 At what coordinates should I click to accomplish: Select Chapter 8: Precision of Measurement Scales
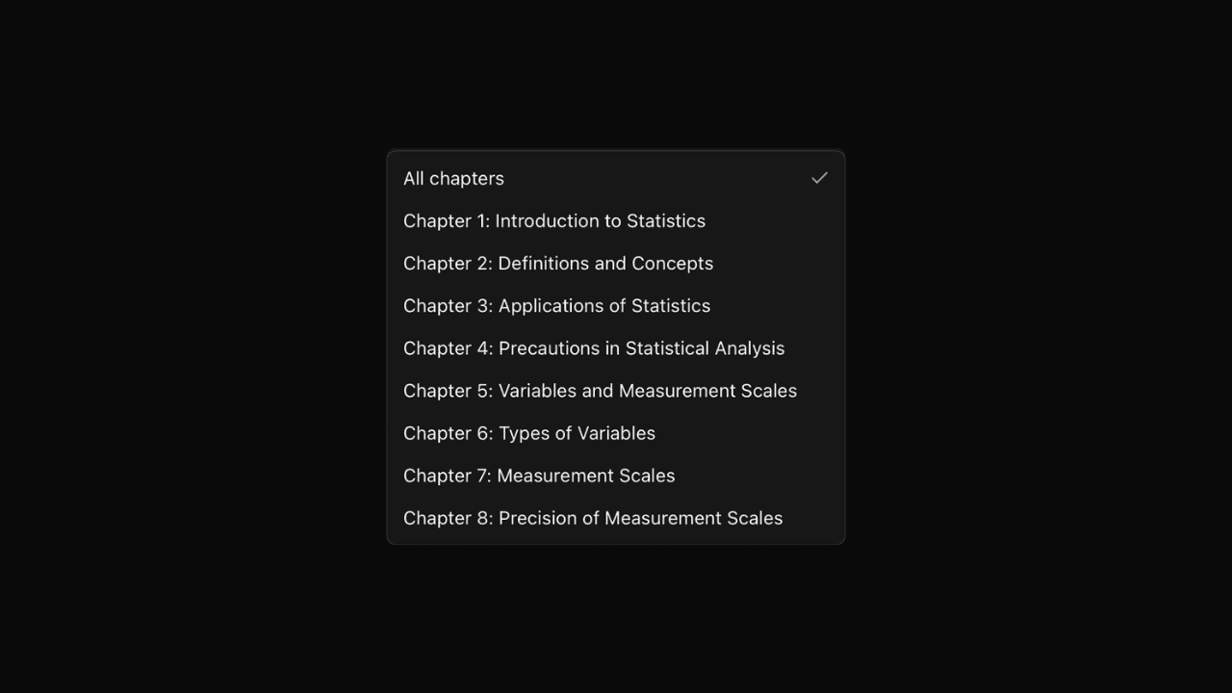click(x=593, y=517)
